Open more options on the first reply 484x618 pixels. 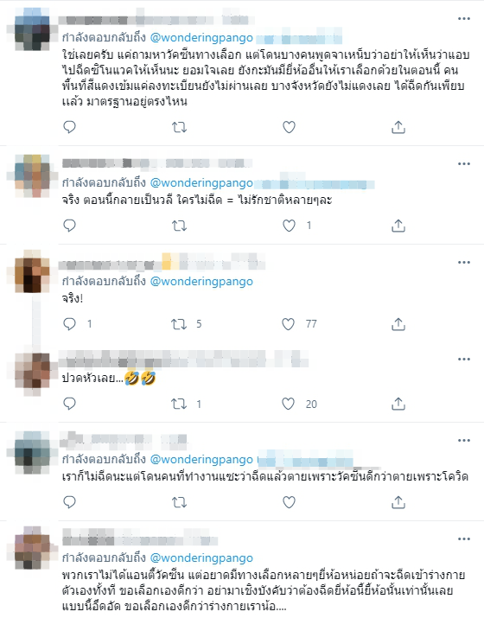(464, 18)
